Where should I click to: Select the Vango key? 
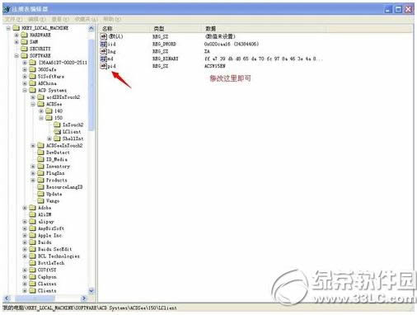(x=53, y=201)
